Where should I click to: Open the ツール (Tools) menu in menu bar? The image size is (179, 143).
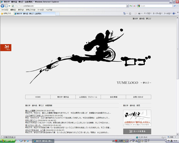(40, 10)
